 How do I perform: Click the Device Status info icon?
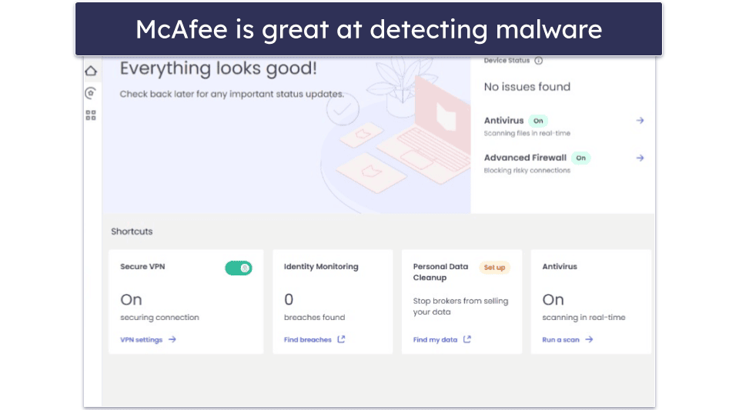(x=539, y=61)
